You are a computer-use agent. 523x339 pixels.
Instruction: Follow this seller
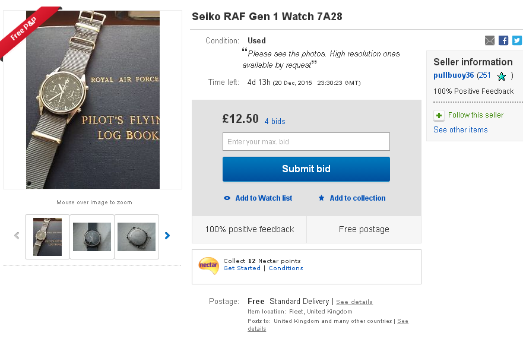(x=476, y=115)
